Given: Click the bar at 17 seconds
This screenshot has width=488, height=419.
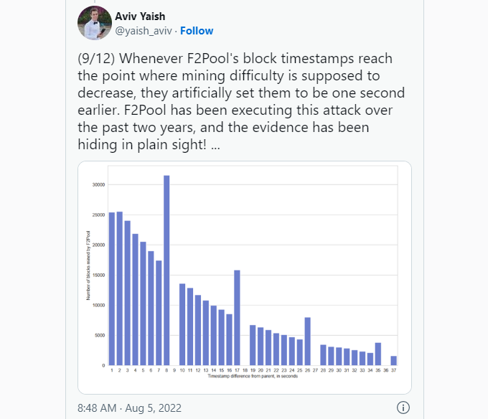Looking at the screenshot, I should pyautogui.click(x=237, y=318).
